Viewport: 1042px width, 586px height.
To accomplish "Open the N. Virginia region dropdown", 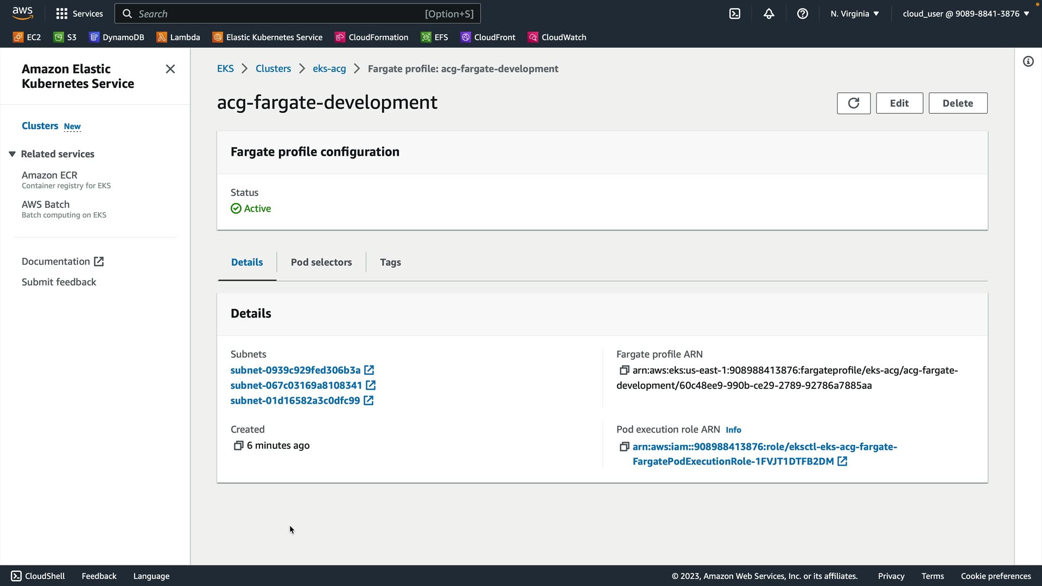I will (x=854, y=14).
